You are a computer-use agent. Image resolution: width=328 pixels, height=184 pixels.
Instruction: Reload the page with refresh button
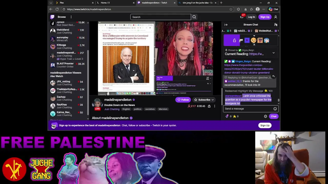57,9
